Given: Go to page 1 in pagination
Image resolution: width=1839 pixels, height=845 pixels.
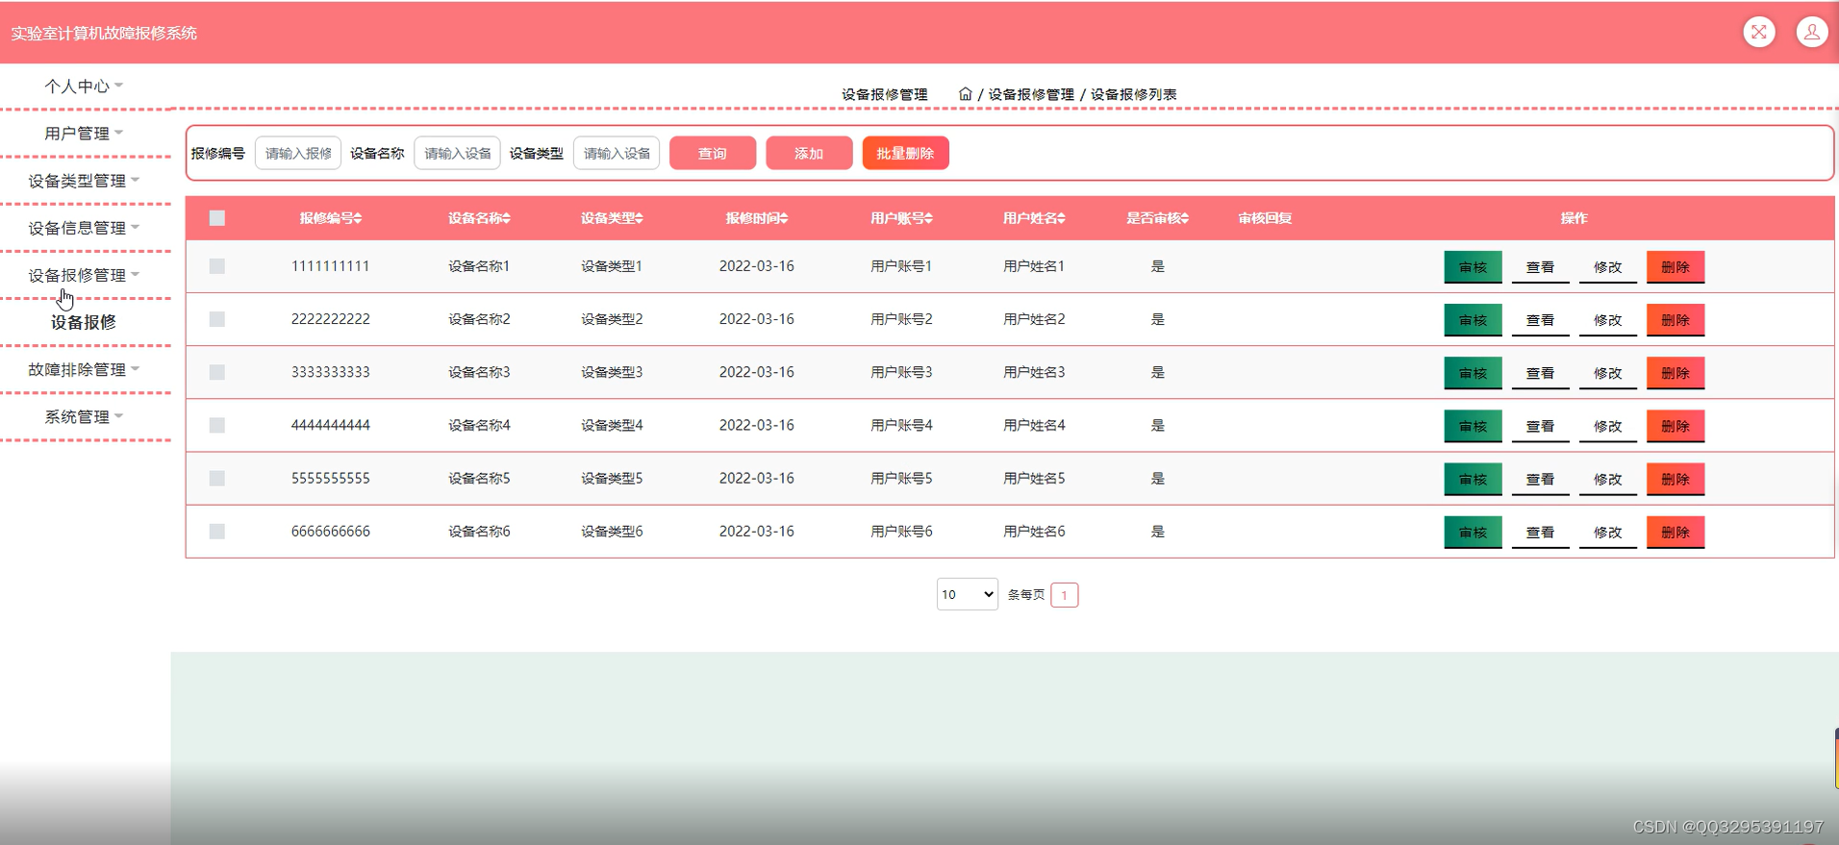Looking at the screenshot, I should [1064, 595].
